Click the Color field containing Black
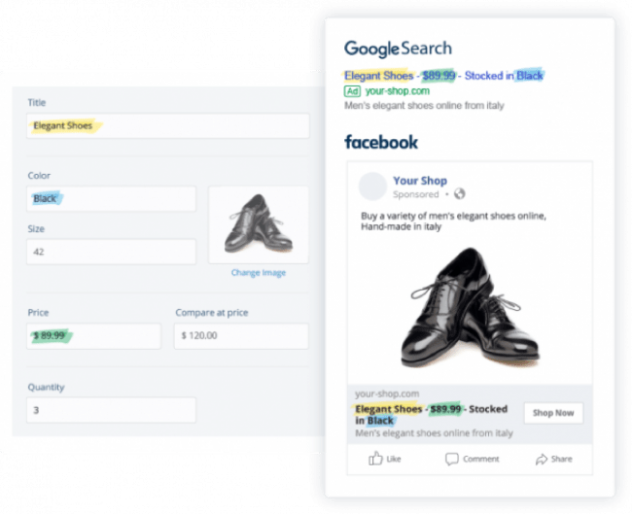The height and width of the screenshot is (514, 632). (x=111, y=199)
